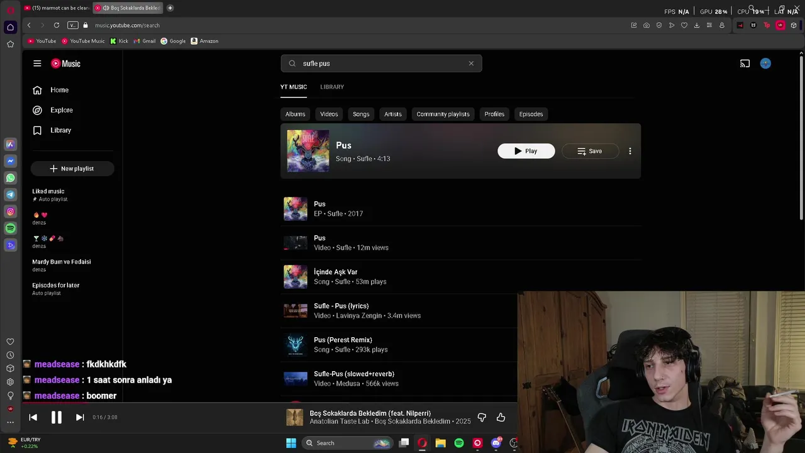Create a New playlist
This screenshot has height=453, width=805.
coord(72,169)
